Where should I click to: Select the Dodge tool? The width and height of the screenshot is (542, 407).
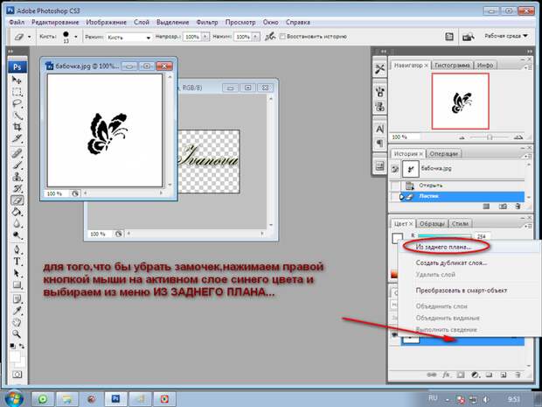point(17,235)
